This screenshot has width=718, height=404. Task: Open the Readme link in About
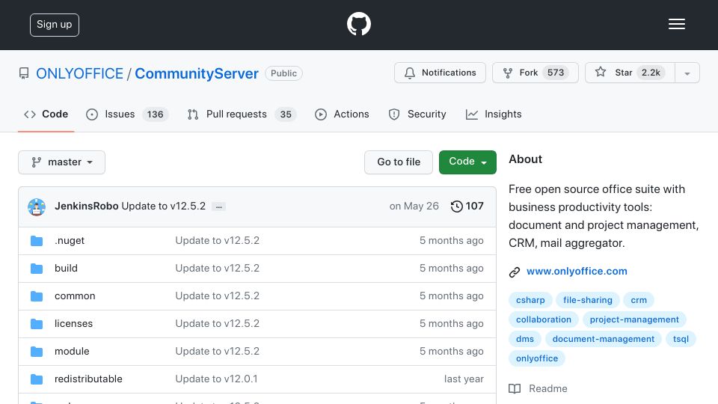(547, 388)
